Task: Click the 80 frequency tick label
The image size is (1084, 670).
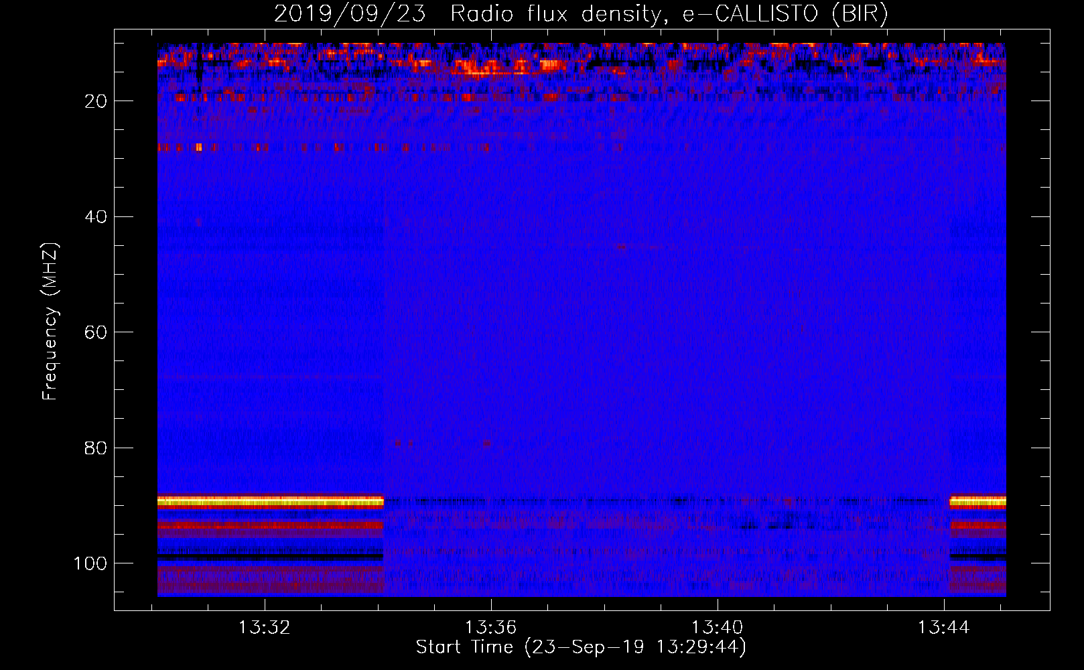Action: (x=96, y=448)
